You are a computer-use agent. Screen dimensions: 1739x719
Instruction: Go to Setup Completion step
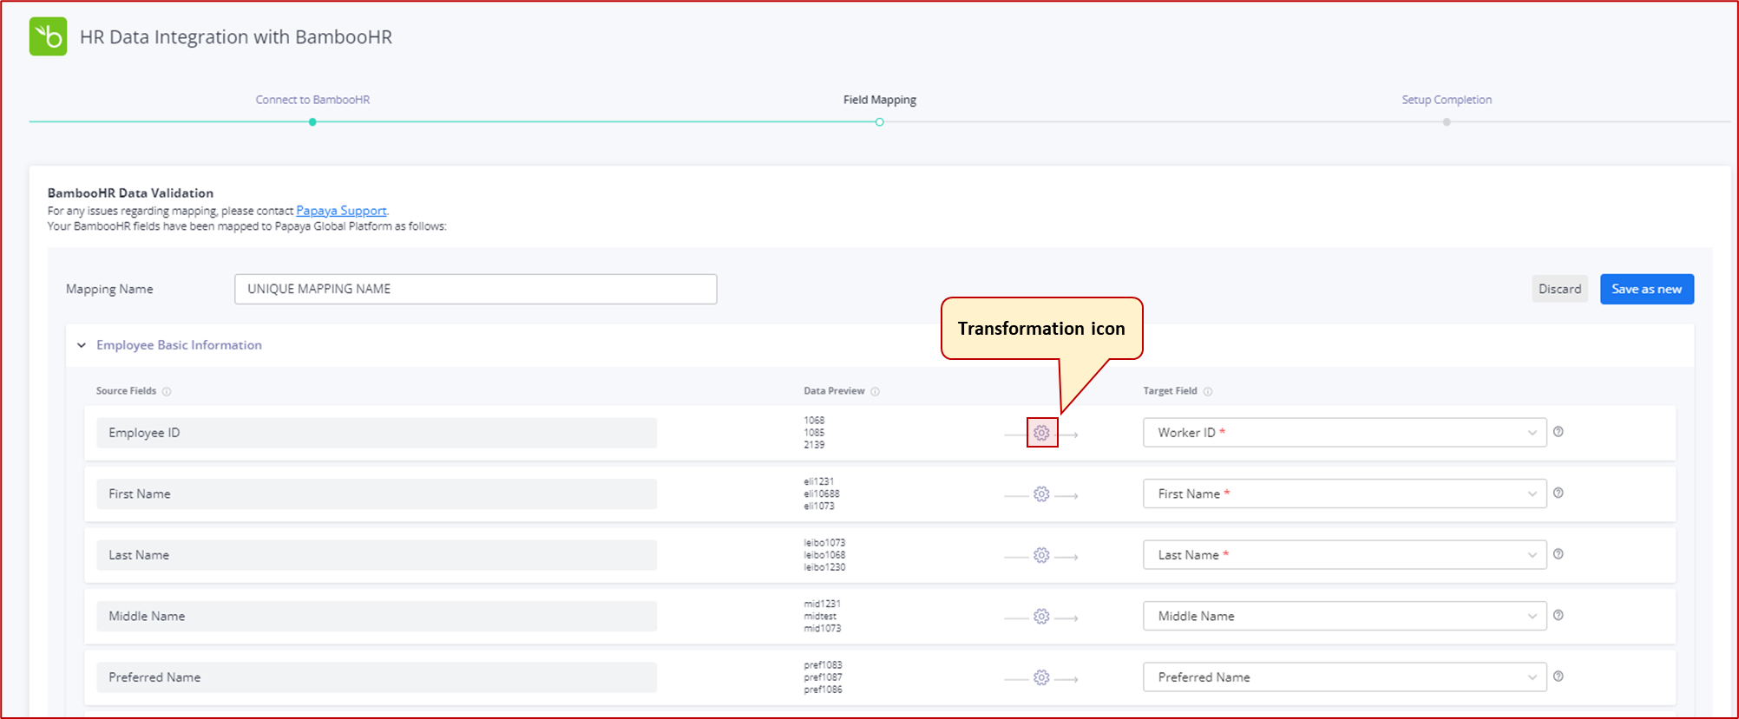tap(1447, 100)
